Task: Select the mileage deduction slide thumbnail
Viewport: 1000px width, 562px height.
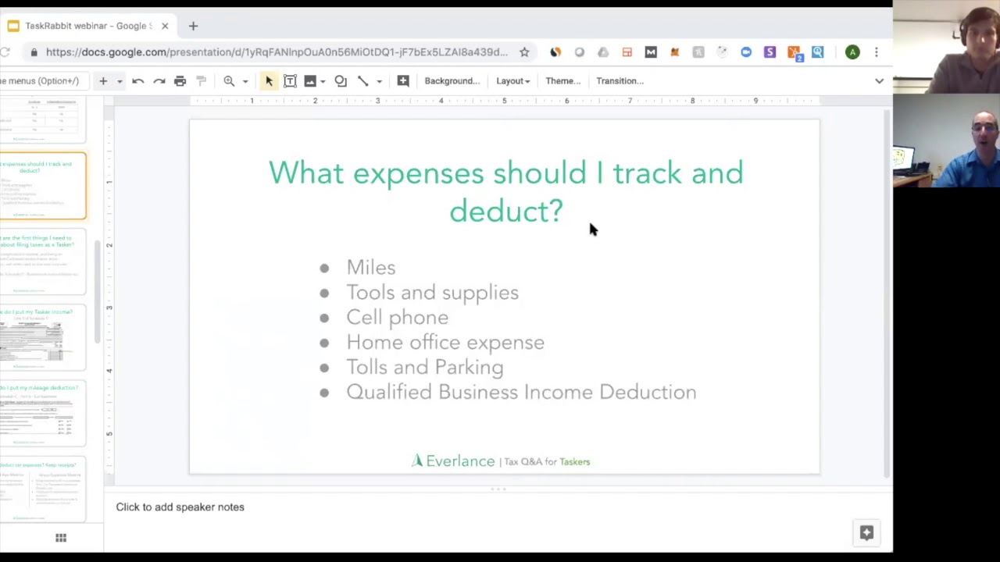Action: point(42,412)
